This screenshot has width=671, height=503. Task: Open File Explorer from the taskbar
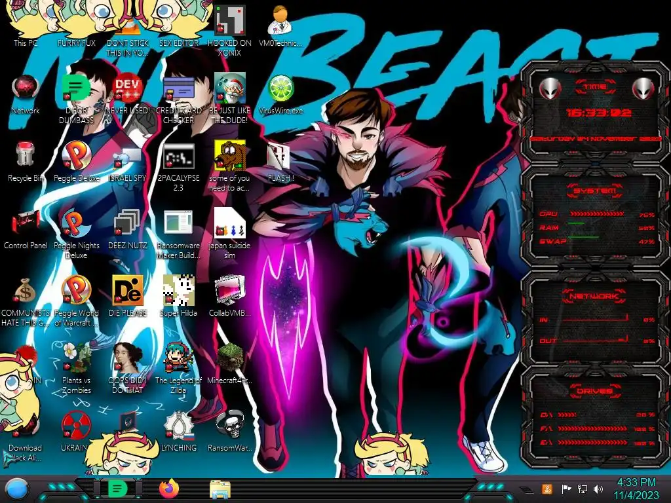coord(220,489)
